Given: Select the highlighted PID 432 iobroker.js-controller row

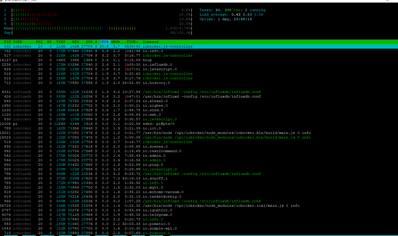Looking at the screenshot, I should click(x=199, y=46).
